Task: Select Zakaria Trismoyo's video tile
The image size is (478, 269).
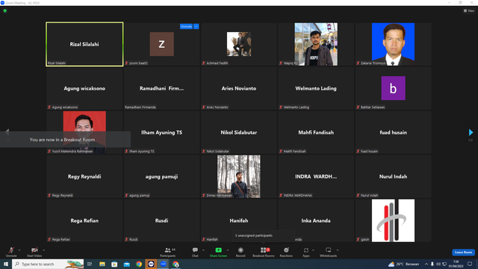Action: (x=393, y=44)
